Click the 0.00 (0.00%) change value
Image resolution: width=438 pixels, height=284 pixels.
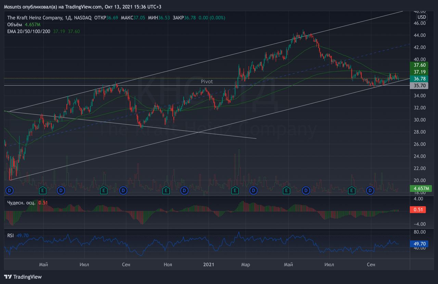(x=211, y=18)
